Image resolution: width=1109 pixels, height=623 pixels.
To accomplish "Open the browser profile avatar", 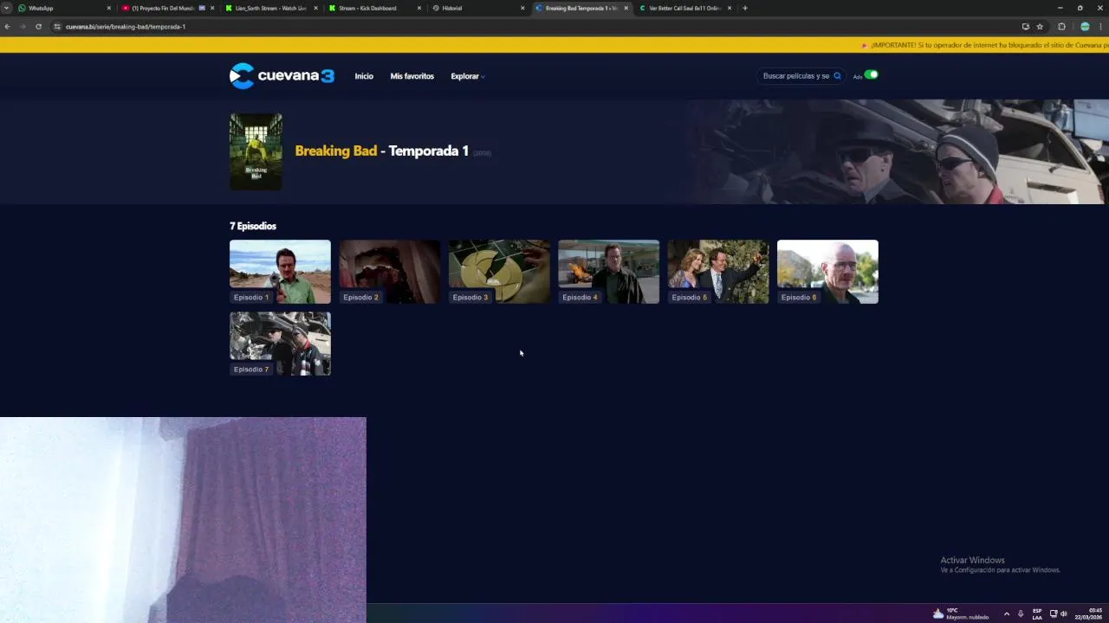I will pyautogui.click(x=1085, y=26).
